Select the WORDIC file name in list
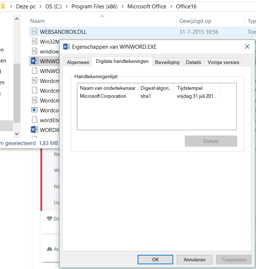This screenshot has height=269, width=256. 50,130
